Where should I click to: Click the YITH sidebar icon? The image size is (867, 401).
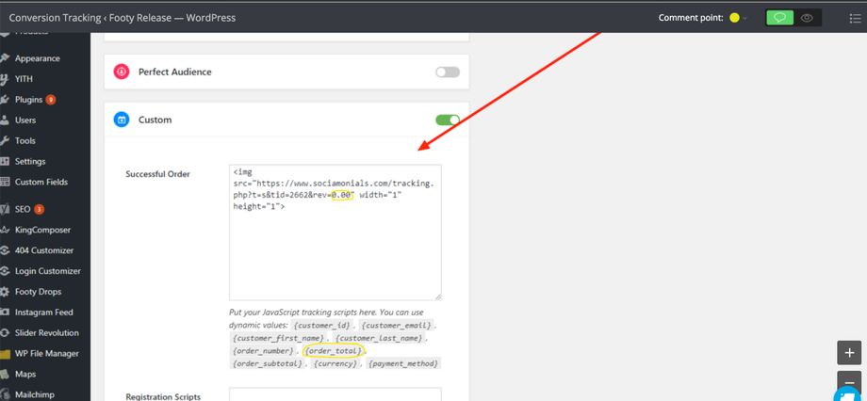click(5, 79)
